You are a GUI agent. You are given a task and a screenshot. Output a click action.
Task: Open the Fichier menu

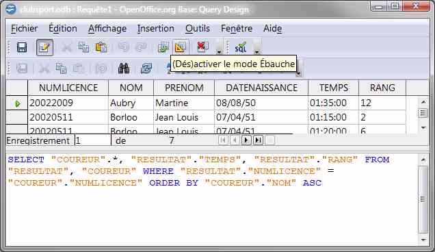pos(24,28)
